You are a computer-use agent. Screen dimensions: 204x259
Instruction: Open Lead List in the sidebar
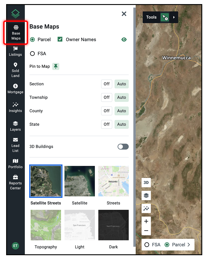point(15,145)
